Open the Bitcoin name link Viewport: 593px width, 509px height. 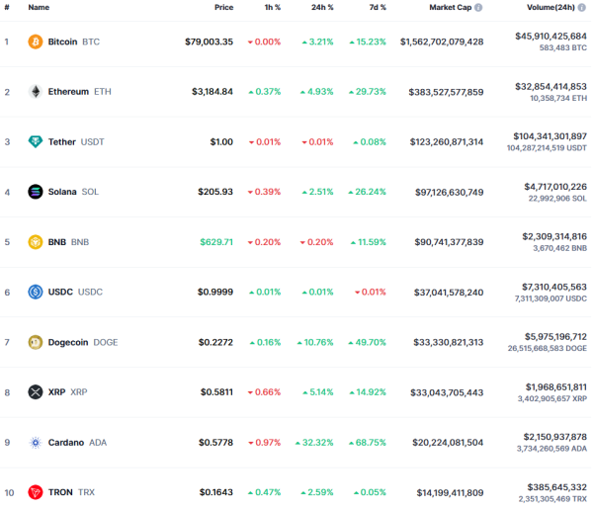click(x=62, y=42)
